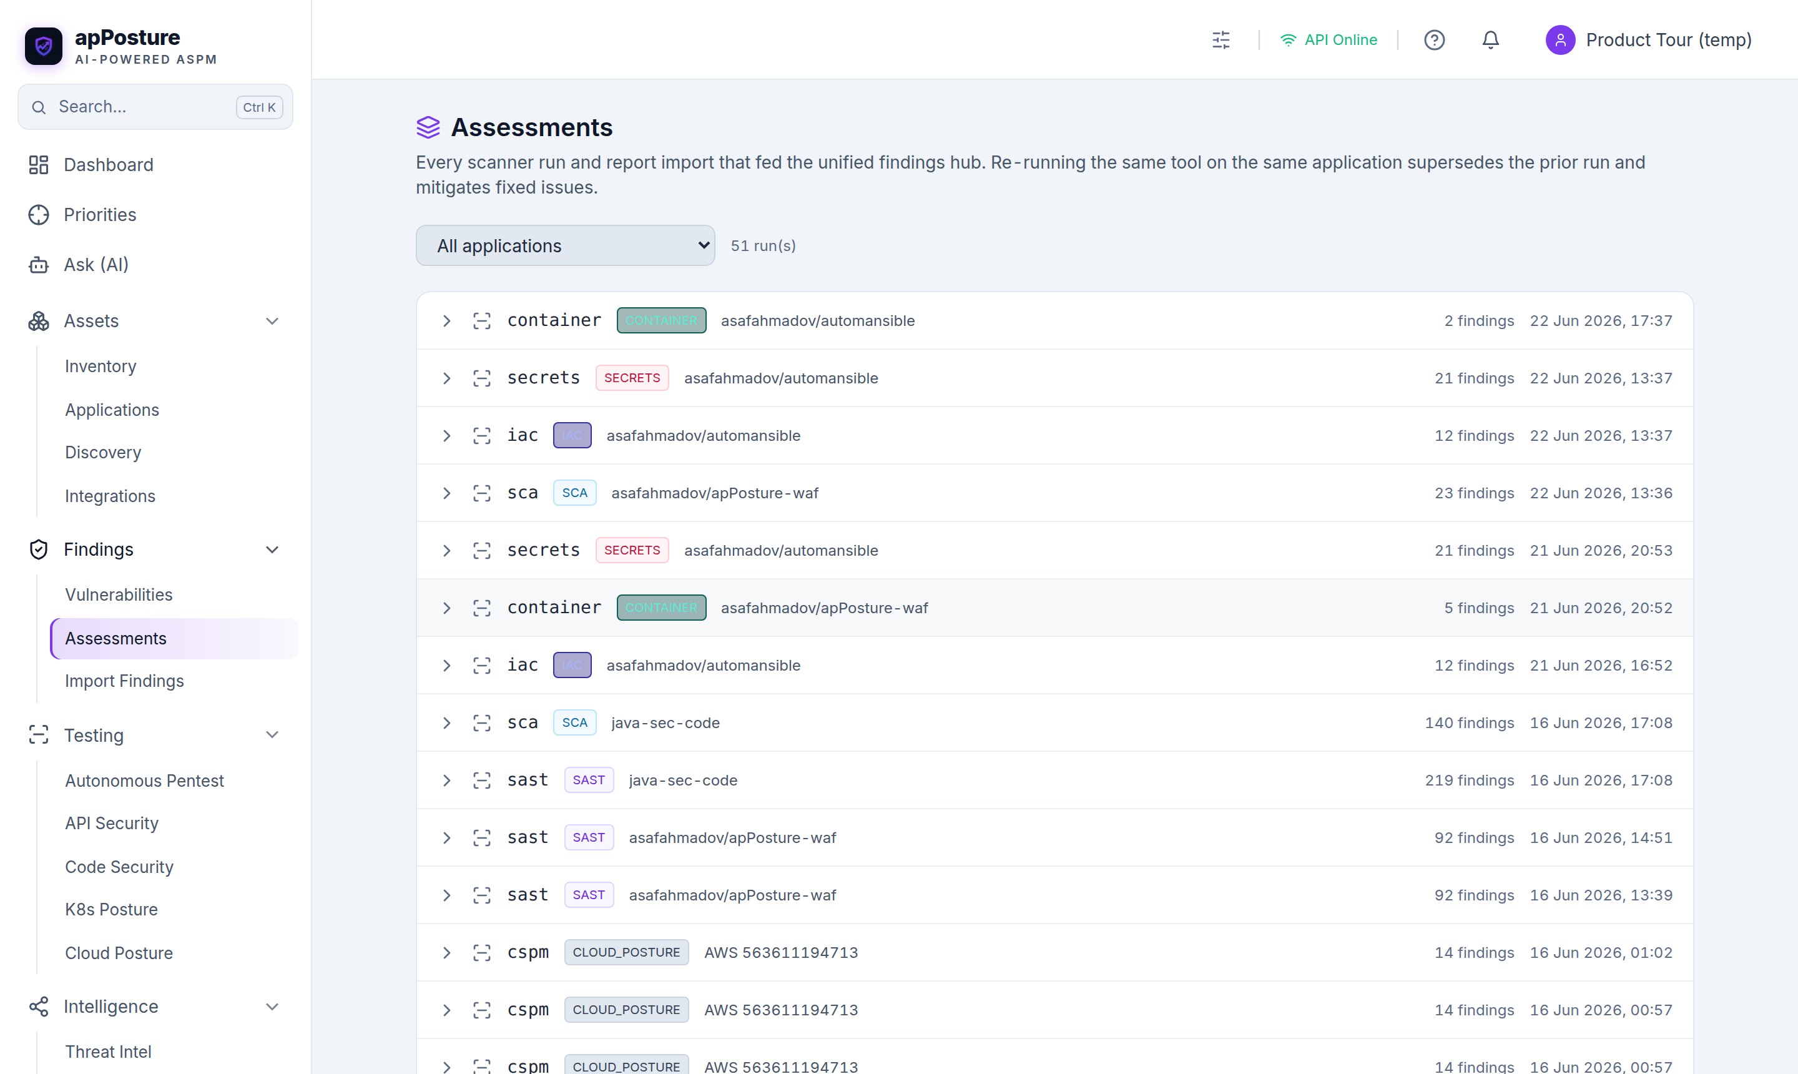The height and width of the screenshot is (1074, 1798).
Task: Open the All applications dropdown
Action: coord(565,246)
